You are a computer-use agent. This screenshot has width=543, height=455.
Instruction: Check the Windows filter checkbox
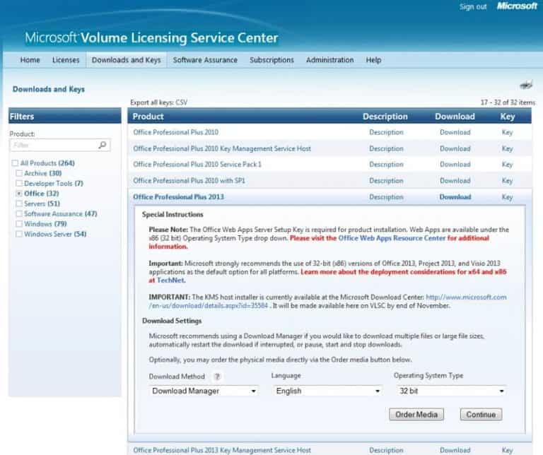point(19,224)
